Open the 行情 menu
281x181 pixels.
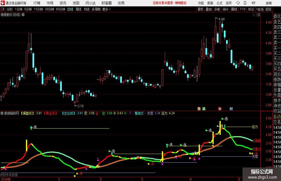tap(37, 3)
